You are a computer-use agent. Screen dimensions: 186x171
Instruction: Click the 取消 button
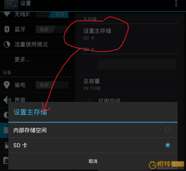pyautogui.click(x=93, y=161)
